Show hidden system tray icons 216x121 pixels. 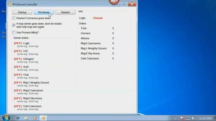click(175, 119)
